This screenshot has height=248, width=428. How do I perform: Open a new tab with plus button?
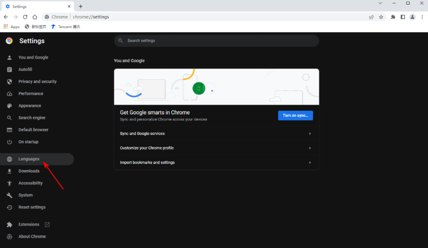point(80,6)
